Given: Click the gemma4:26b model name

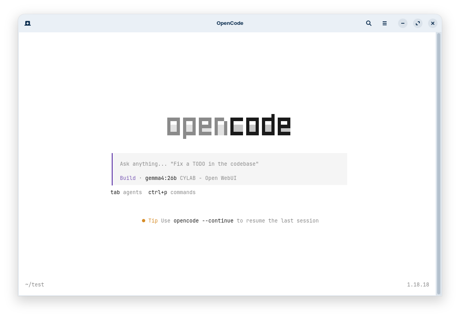Looking at the screenshot, I should click(161, 178).
